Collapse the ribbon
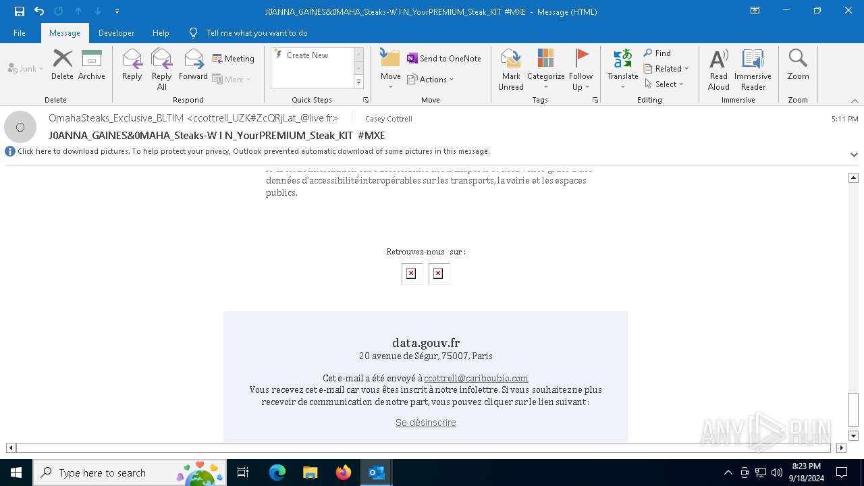The width and height of the screenshot is (864, 486). click(x=855, y=101)
